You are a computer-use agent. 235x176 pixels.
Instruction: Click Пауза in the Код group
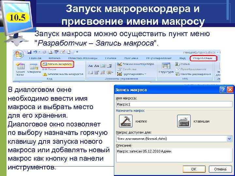click(x=50, y=69)
